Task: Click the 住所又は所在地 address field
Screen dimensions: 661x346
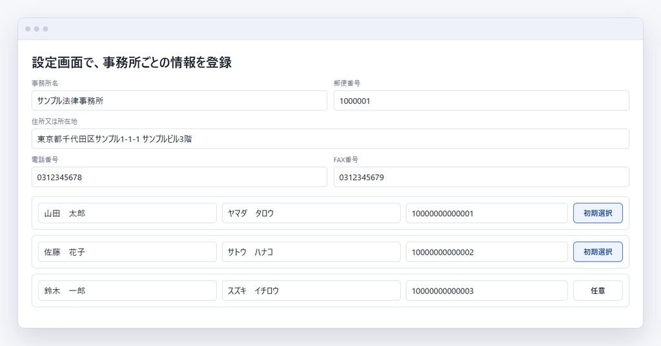Action: pos(330,139)
